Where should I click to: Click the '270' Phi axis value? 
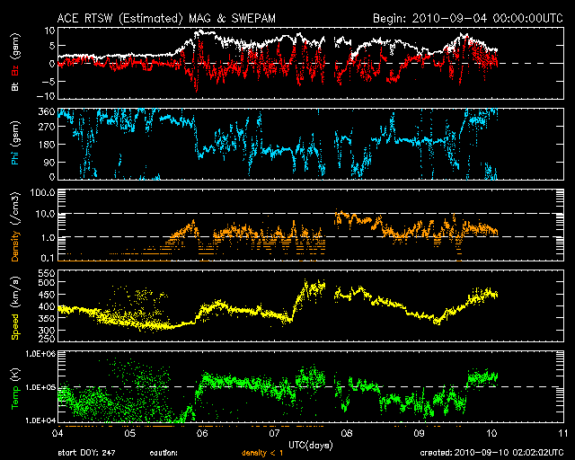click(x=47, y=127)
